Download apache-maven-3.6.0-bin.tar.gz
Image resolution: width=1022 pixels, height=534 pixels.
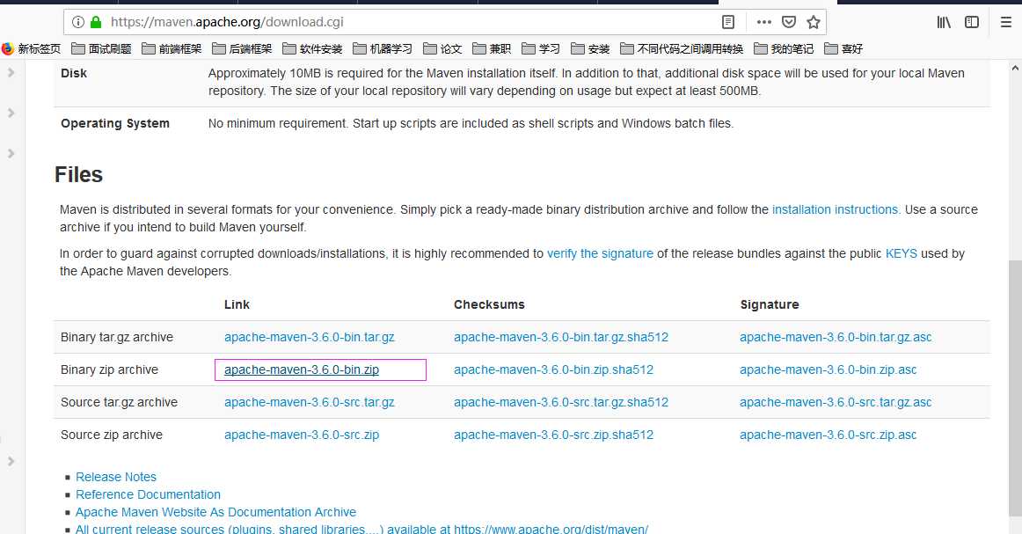pyautogui.click(x=309, y=337)
